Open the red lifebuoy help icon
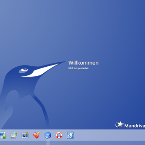145x145 pixels. click(x=59, y=135)
